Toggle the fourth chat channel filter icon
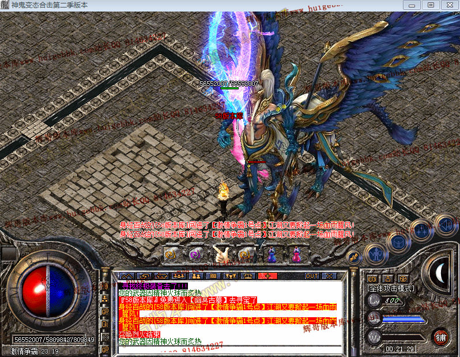 [105, 324]
